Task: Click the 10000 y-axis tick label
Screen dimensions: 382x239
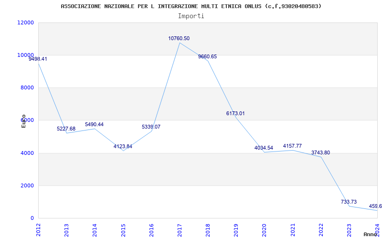Action: coord(25,55)
